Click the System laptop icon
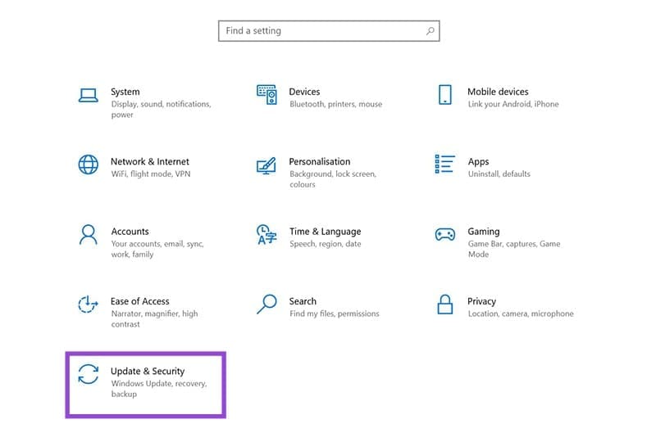656x442 pixels. pyautogui.click(x=88, y=95)
